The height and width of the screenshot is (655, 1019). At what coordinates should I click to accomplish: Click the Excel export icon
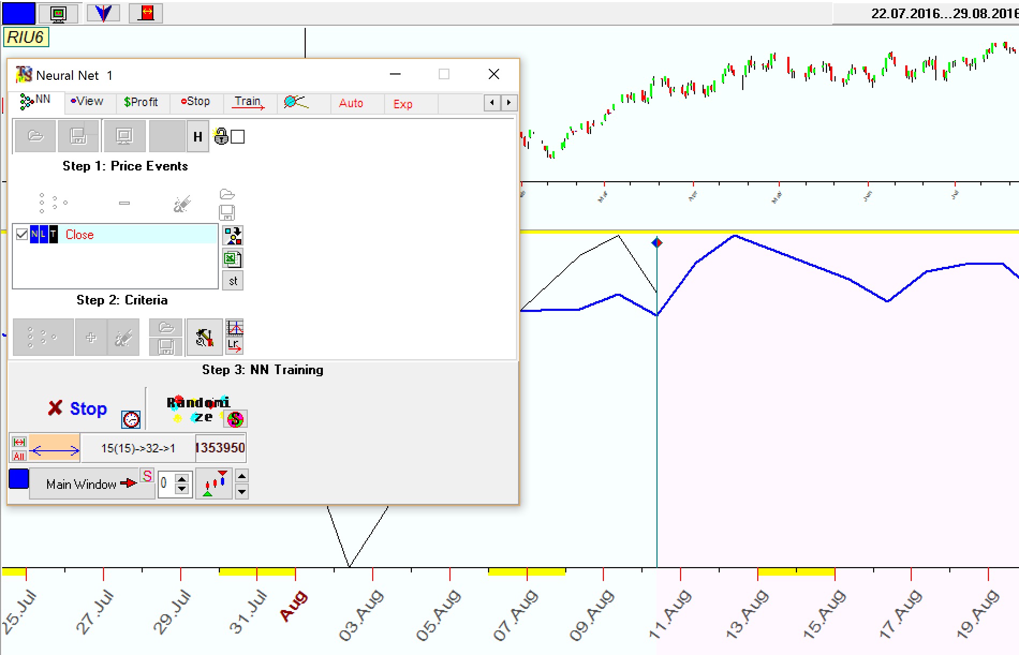click(x=232, y=259)
